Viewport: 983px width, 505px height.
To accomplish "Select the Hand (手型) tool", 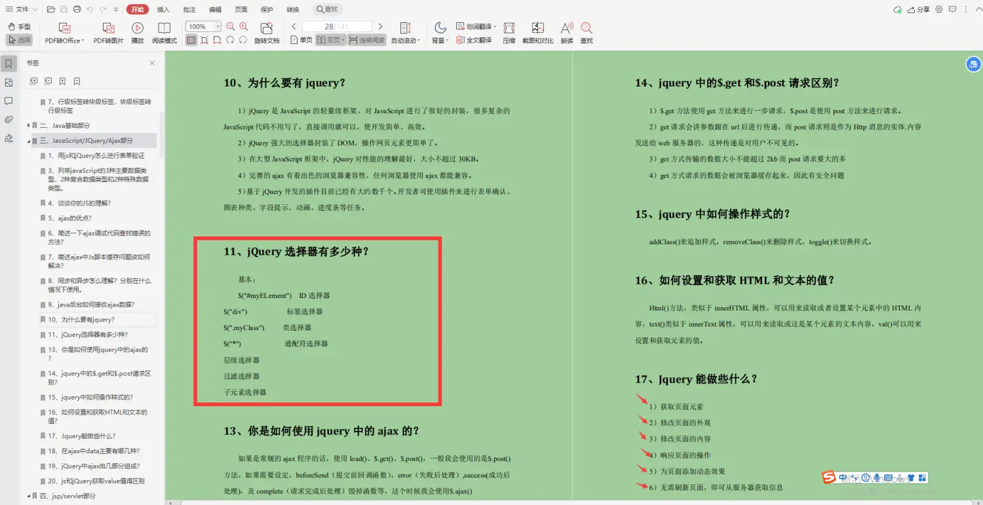I will pyautogui.click(x=19, y=27).
